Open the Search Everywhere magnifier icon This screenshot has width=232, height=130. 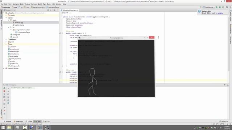pyautogui.click(x=231, y=7)
